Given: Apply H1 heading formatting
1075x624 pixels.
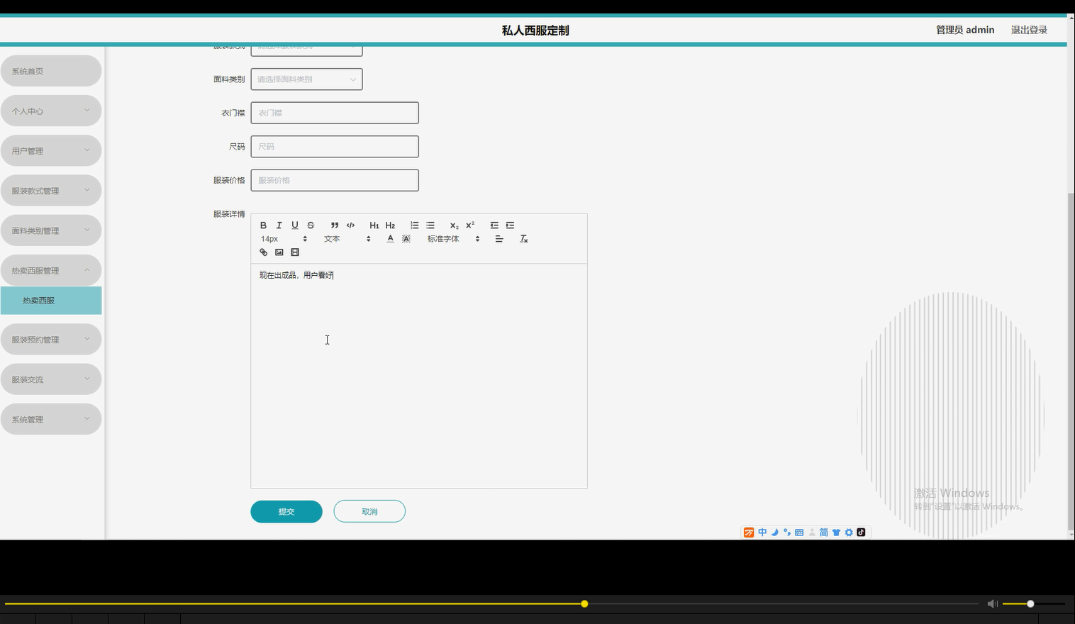Looking at the screenshot, I should point(374,225).
